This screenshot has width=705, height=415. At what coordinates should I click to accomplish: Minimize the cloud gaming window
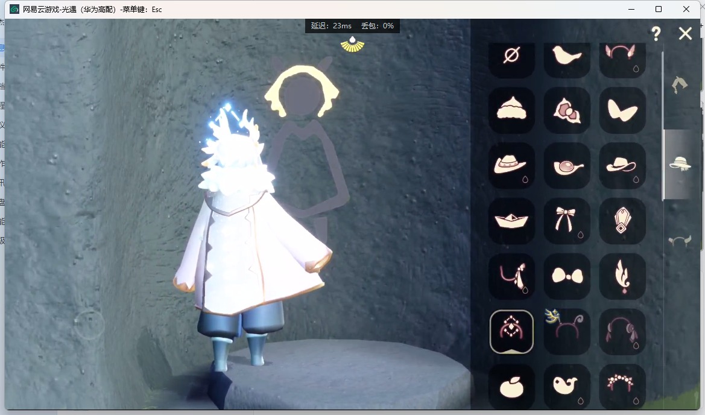coord(631,9)
